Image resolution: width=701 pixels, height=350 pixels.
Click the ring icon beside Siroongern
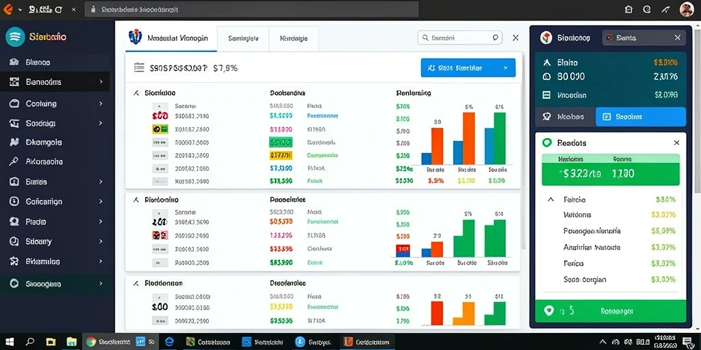(x=14, y=284)
